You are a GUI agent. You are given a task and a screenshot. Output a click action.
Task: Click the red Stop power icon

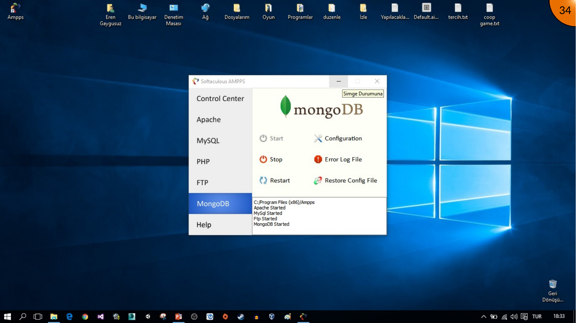click(263, 159)
